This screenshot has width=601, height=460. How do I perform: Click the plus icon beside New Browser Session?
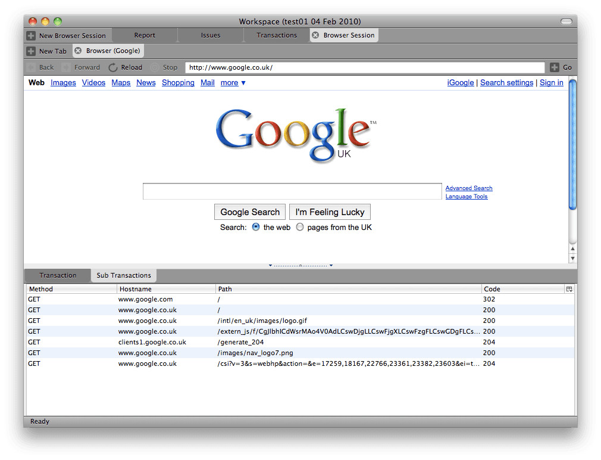[31, 36]
